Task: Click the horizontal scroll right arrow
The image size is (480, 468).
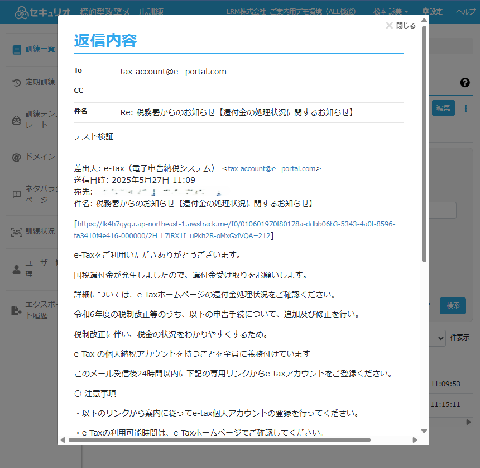Action: coord(415,440)
